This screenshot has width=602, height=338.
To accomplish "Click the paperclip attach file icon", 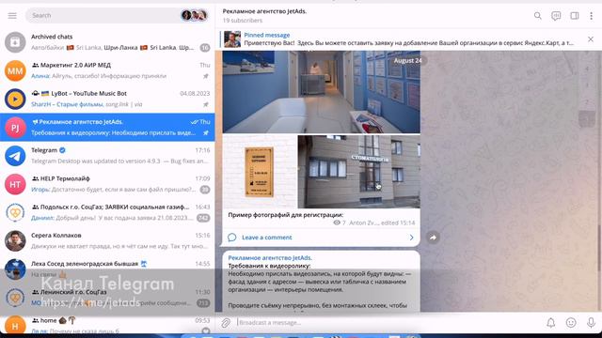I will point(226,323).
